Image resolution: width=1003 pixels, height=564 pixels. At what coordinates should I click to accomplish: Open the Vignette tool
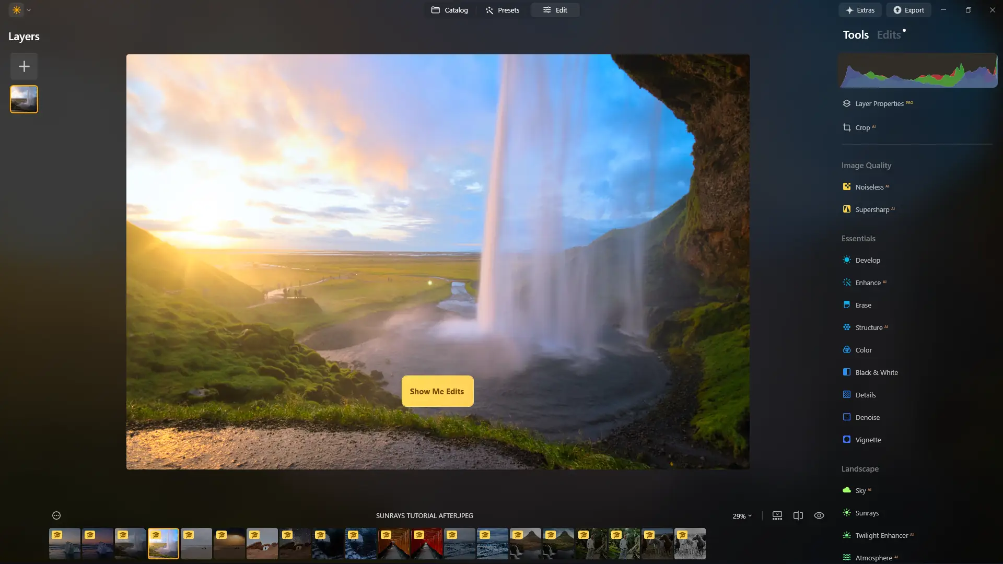pyautogui.click(x=868, y=440)
